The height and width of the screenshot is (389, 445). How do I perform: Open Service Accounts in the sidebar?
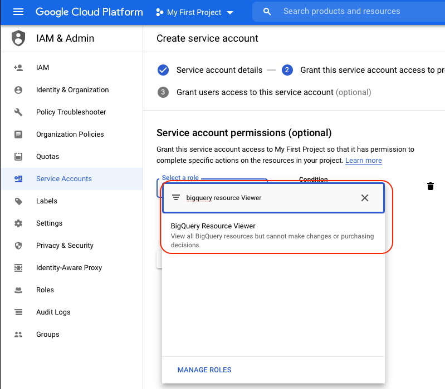tap(63, 179)
